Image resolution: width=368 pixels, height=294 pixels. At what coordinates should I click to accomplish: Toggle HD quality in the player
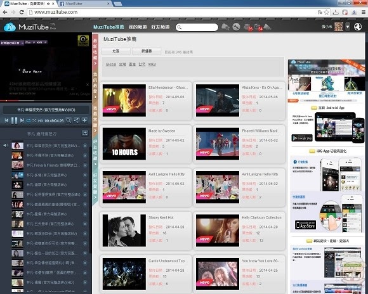(x=41, y=121)
